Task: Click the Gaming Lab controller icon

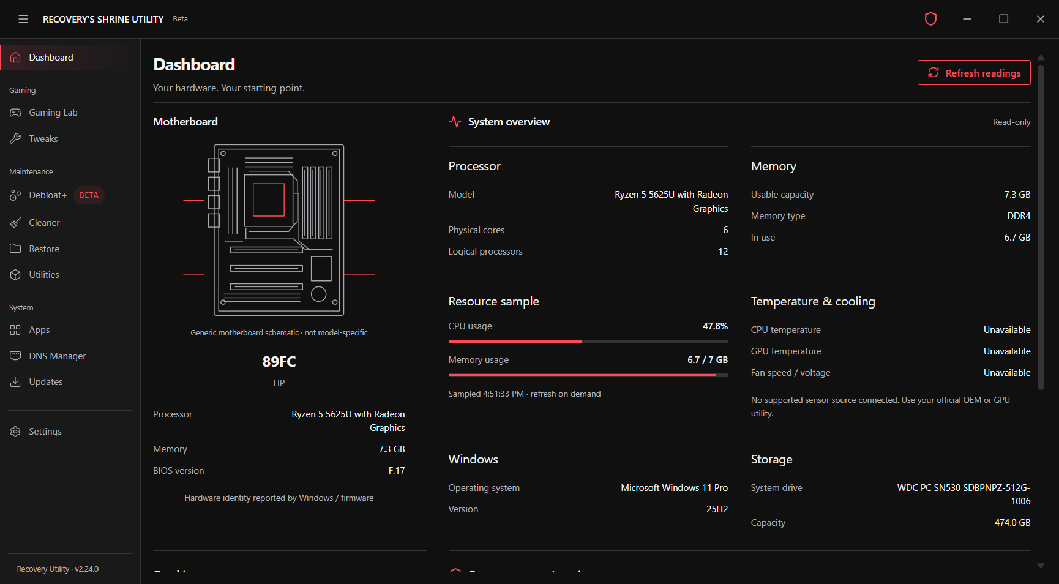Action: (15, 113)
